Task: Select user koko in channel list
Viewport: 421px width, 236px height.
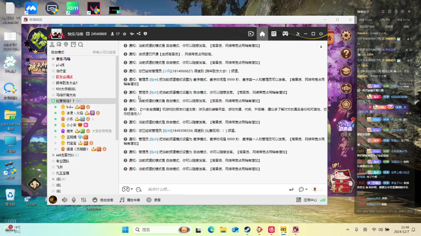Action: [x=70, y=107]
